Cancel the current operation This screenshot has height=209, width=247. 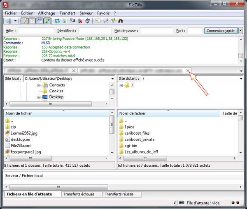pos(72,21)
